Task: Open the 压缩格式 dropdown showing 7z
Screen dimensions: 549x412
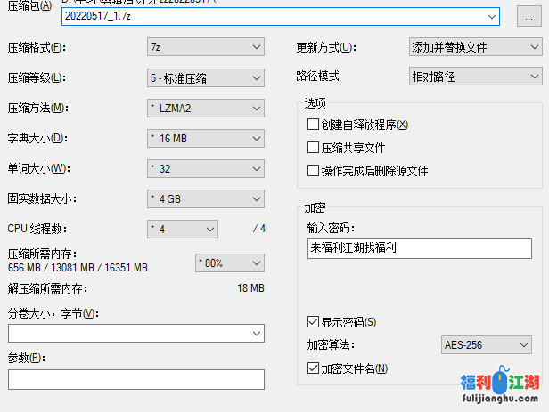Action: coord(205,47)
